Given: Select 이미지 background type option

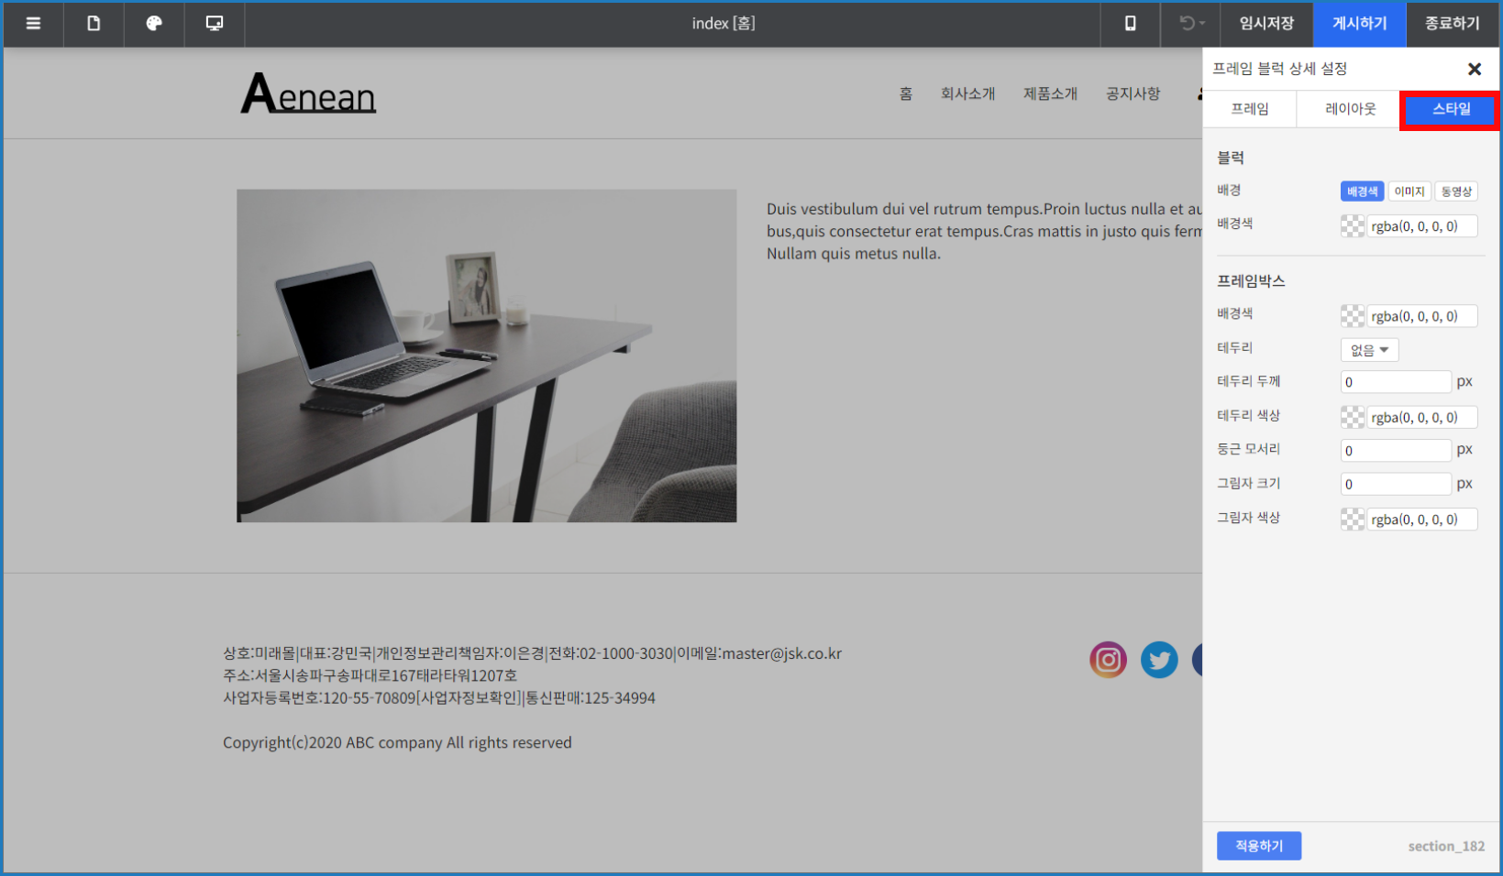Looking at the screenshot, I should pos(1409,192).
